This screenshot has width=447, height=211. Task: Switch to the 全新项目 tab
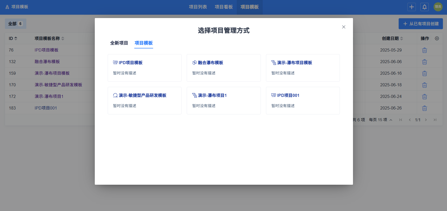pos(119,43)
